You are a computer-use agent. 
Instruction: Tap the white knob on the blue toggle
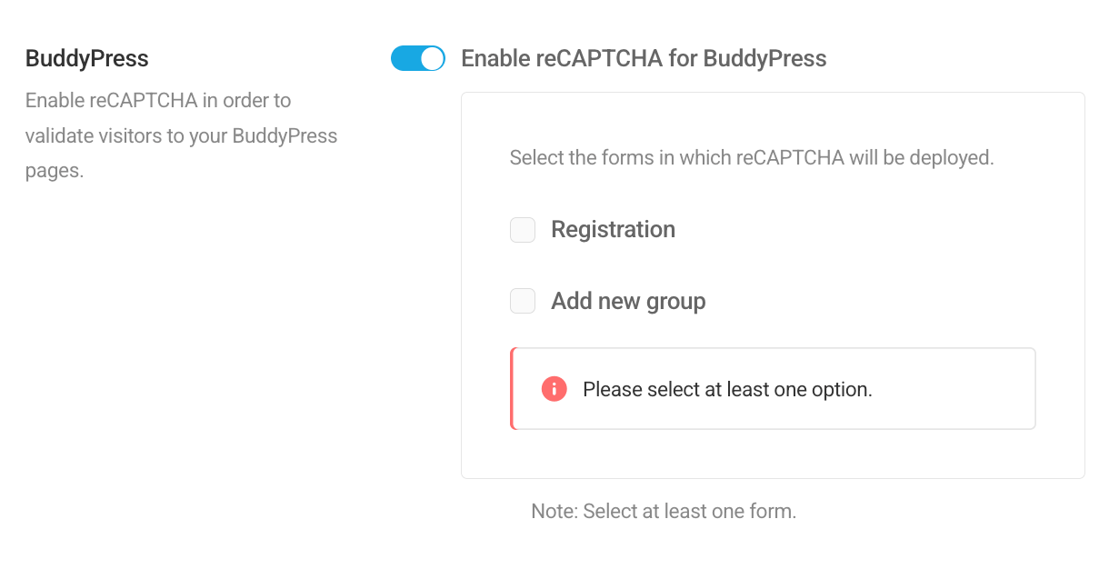(x=429, y=57)
